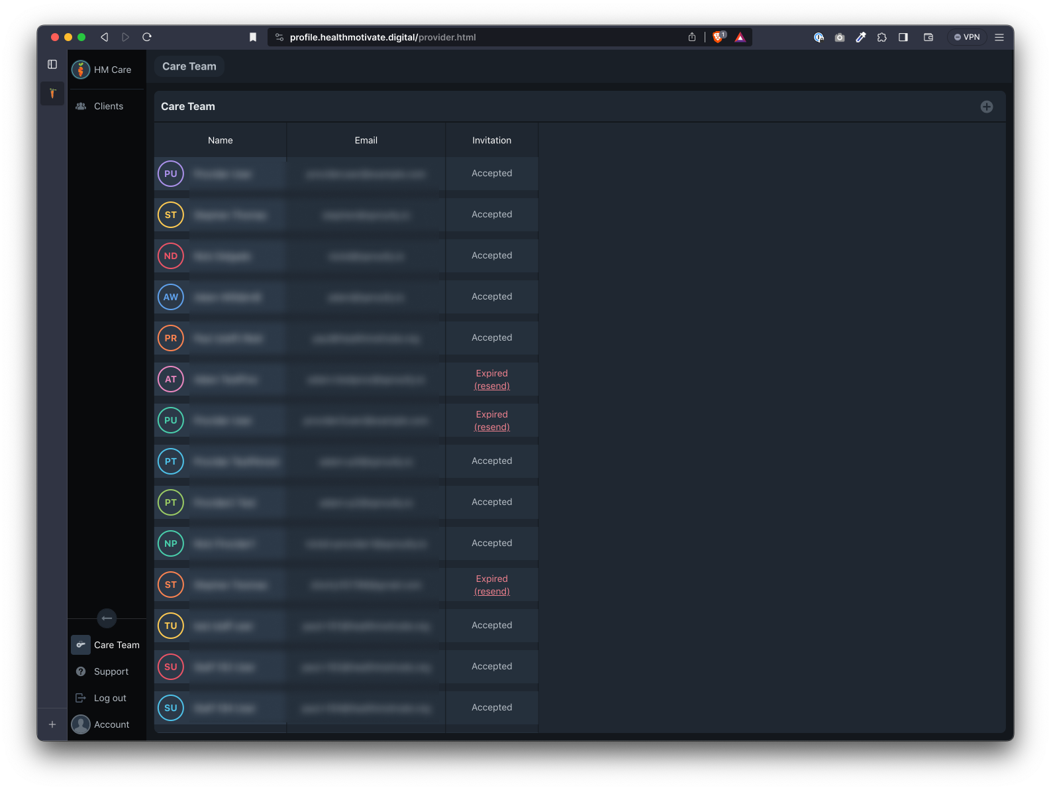Open a new tab with plus
This screenshot has height=790, width=1051.
coord(52,724)
